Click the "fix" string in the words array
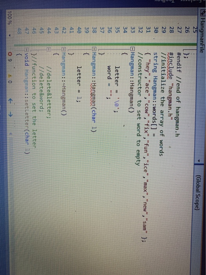The image size is (206, 275). coord(146,128)
